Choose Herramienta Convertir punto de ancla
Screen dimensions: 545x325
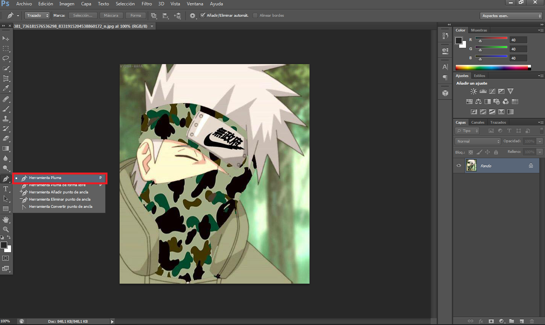(59, 207)
